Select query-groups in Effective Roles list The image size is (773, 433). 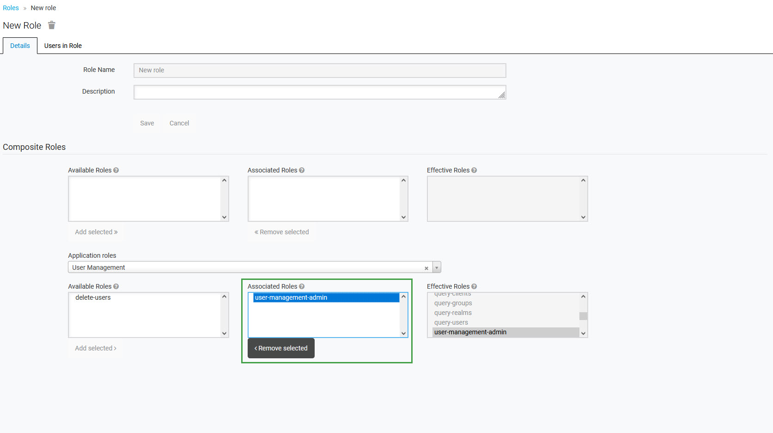point(453,303)
